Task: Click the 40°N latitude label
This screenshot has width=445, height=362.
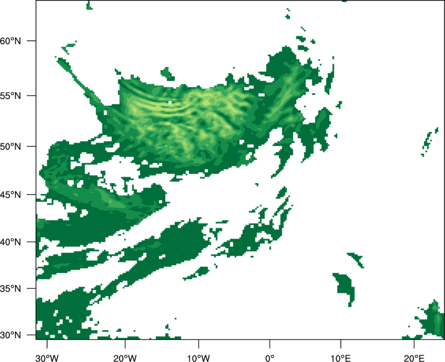Action: 11,242
